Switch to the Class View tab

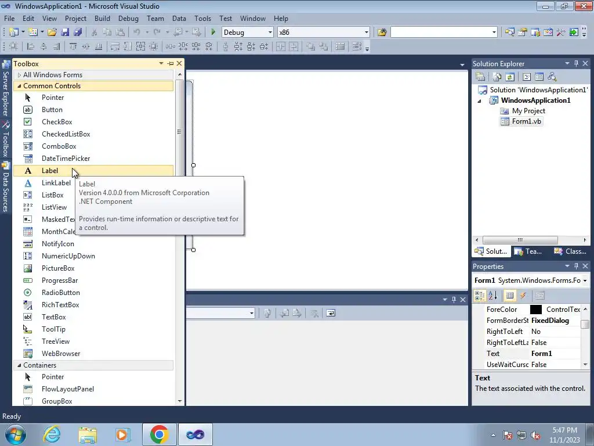(570, 251)
